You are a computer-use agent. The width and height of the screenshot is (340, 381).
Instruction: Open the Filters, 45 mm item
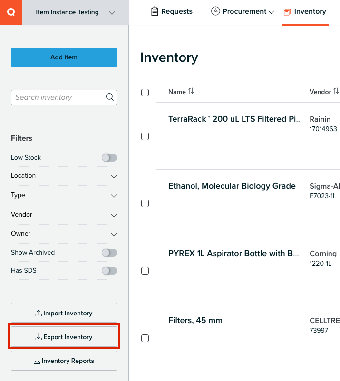[195, 321]
